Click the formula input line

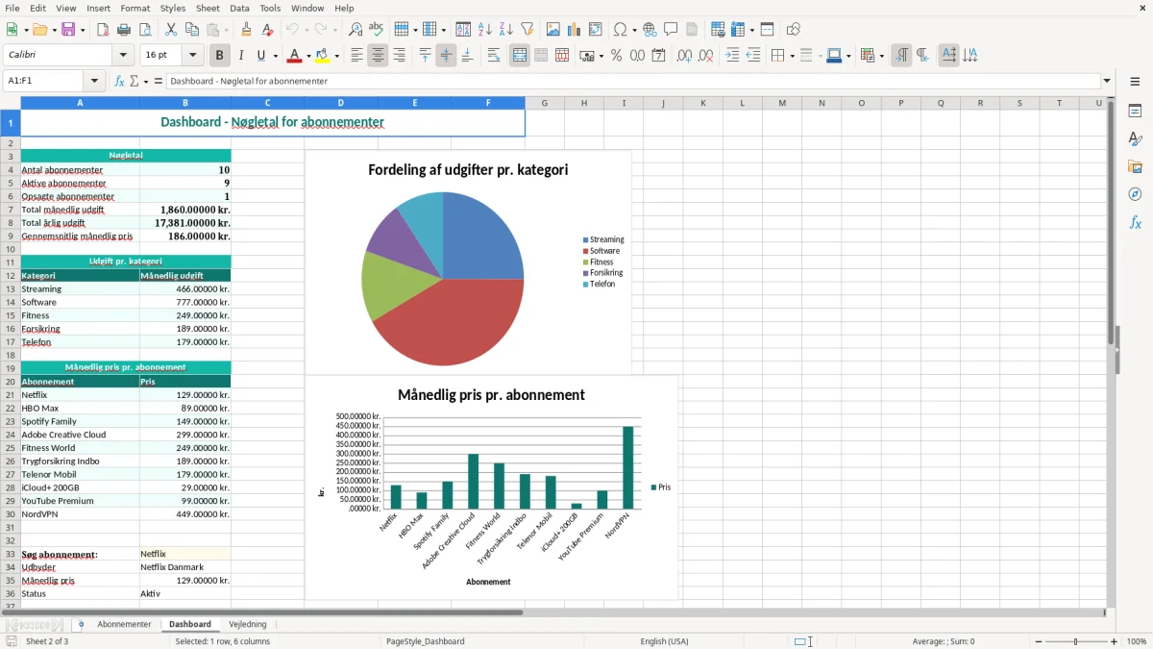pos(632,81)
